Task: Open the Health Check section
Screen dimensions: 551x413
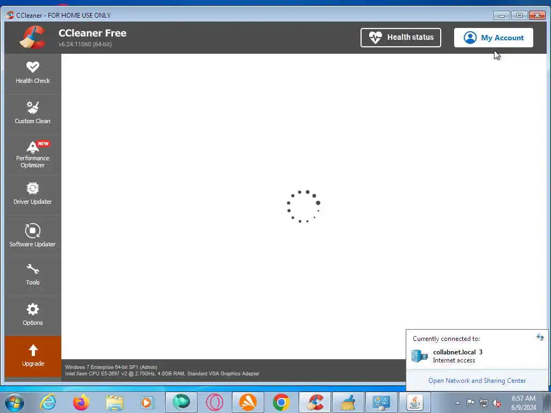Action: pyautogui.click(x=33, y=73)
